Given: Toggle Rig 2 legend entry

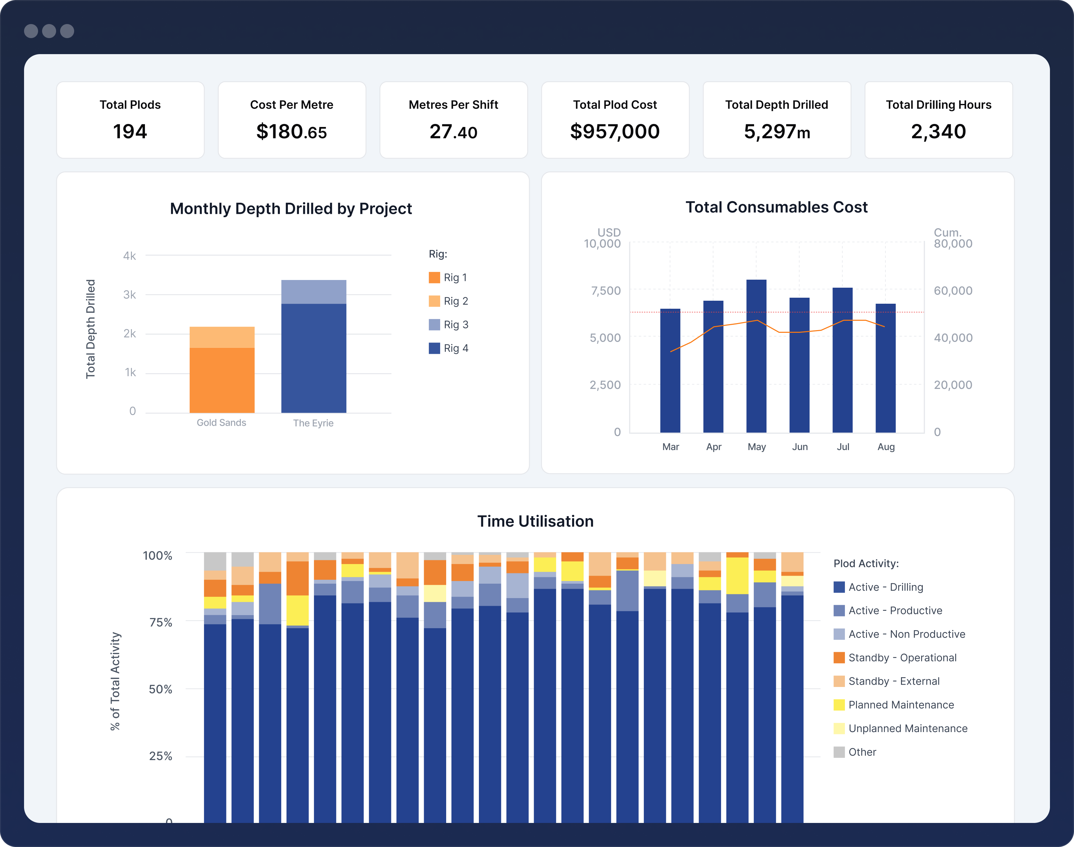Looking at the screenshot, I should (455, 301).
